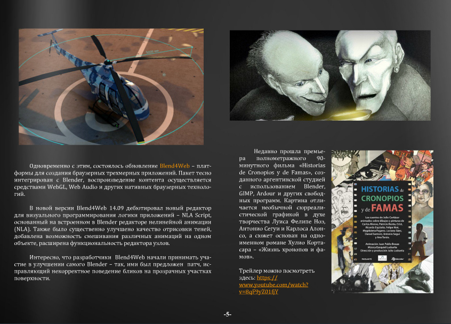Follow the YouTube trailer link

point(273,285)
